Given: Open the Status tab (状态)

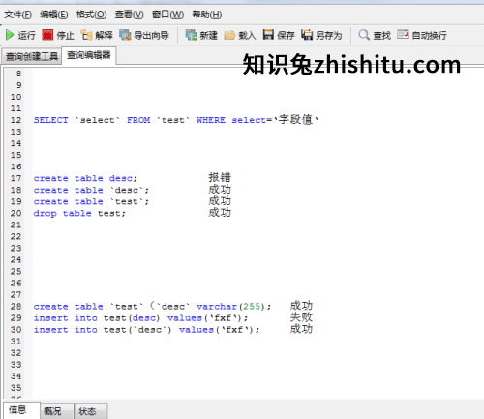Looking at the screenshot, I should tap(91, 411).
